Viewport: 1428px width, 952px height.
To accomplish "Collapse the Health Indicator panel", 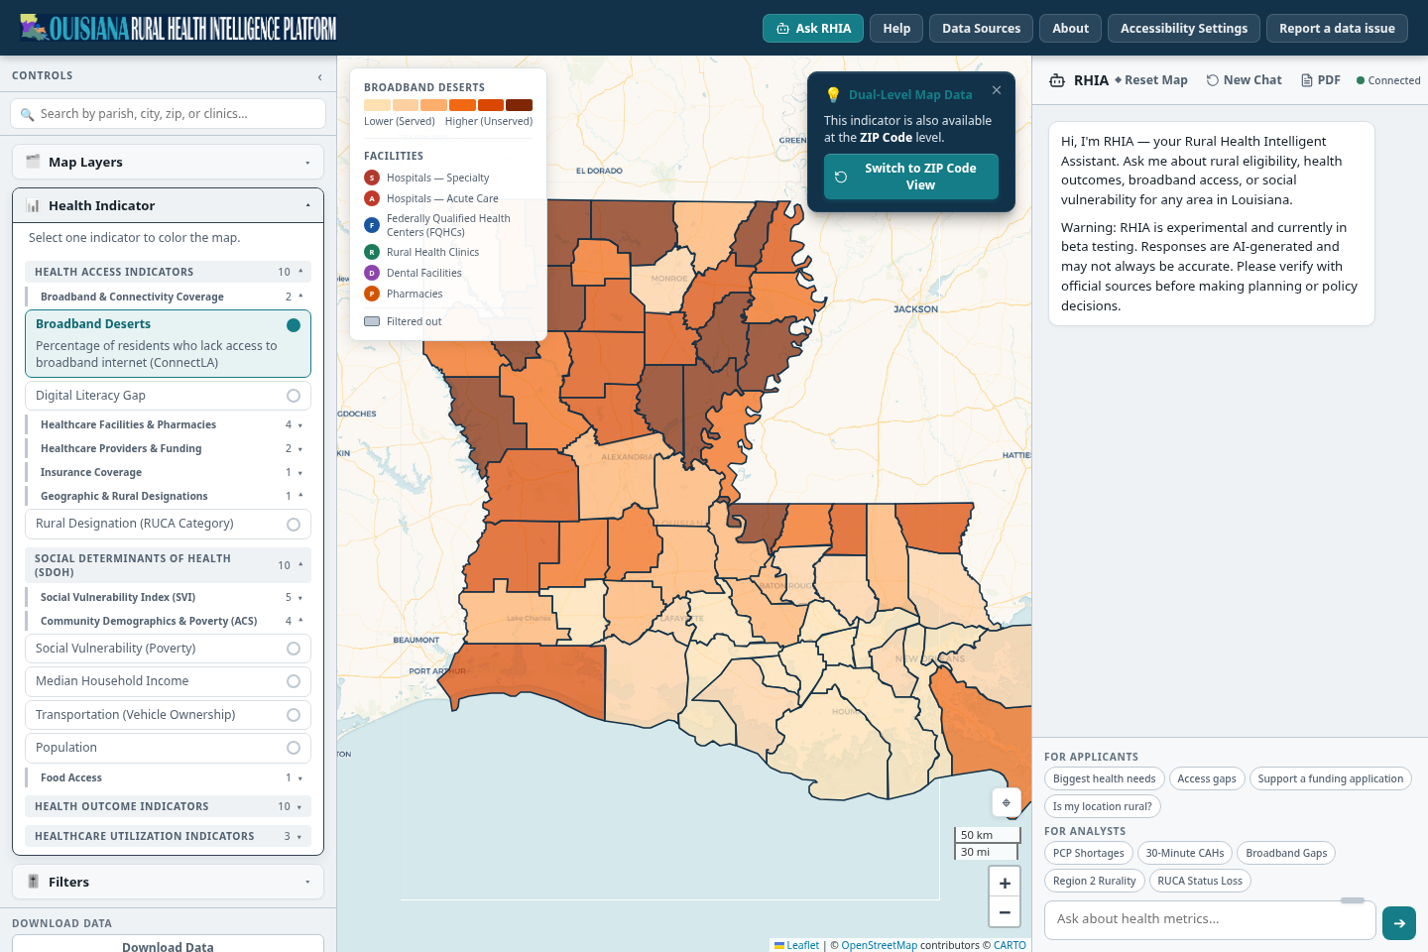I will (x=168, y=205).
